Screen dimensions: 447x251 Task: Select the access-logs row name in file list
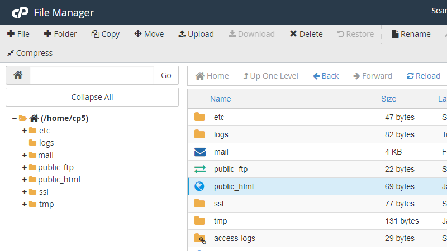tap(235, 239)
